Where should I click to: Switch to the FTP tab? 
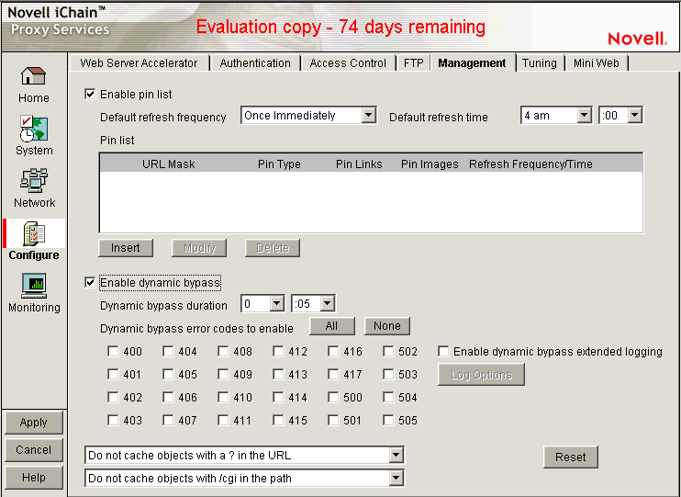pyautogui.click(x=413, y=63)
